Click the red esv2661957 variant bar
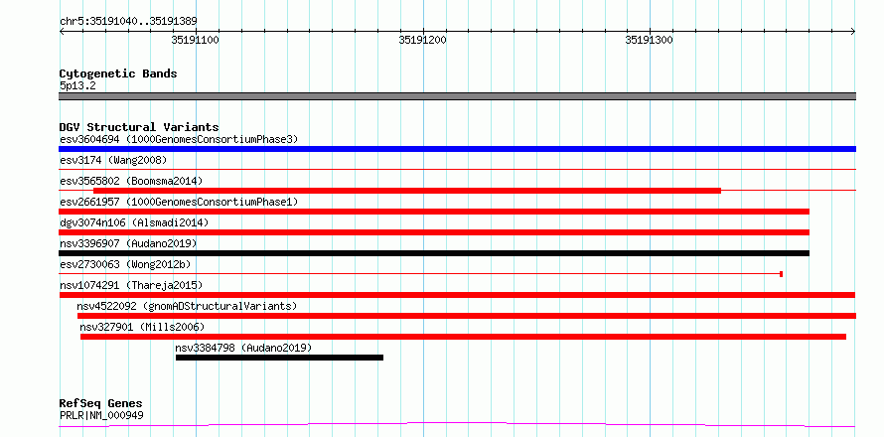 click(434, 212)
